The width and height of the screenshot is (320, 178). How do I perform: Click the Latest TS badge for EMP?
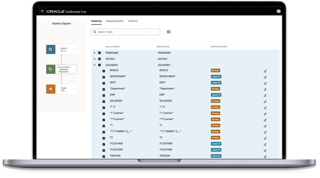216,95
